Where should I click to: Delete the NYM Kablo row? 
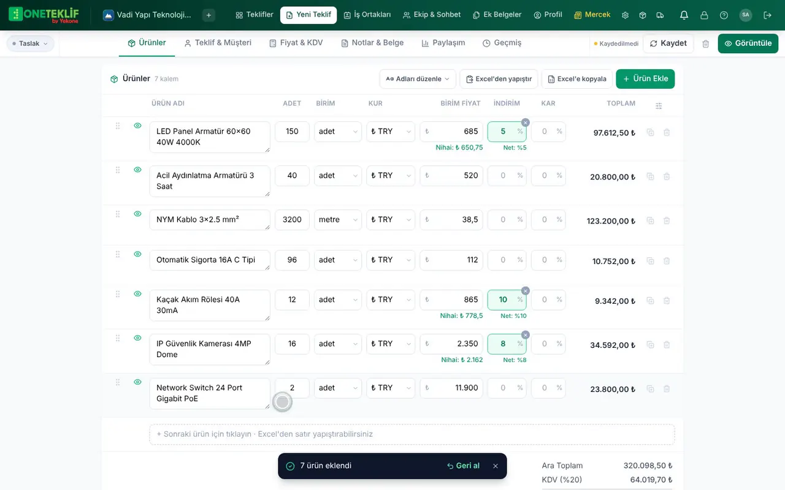pyautogui.click(x=667, y=221)
